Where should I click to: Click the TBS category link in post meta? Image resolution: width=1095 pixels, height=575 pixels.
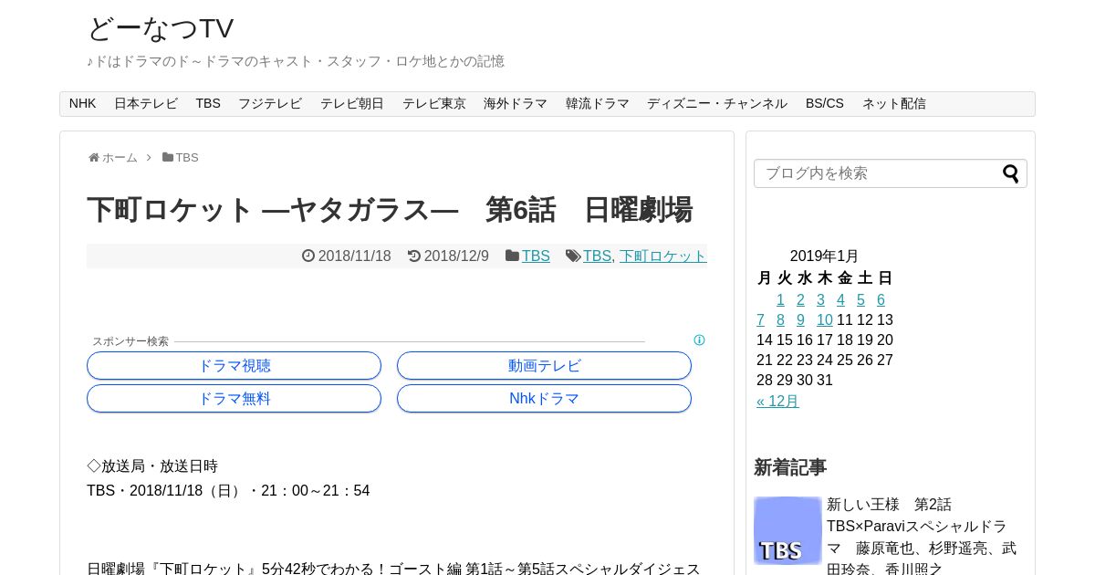[x=536, y=256]
